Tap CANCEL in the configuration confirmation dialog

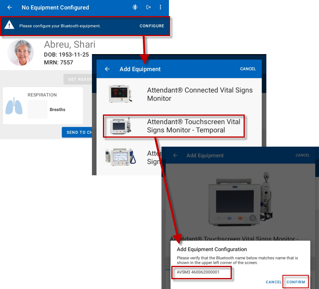[x=273, y=282]
